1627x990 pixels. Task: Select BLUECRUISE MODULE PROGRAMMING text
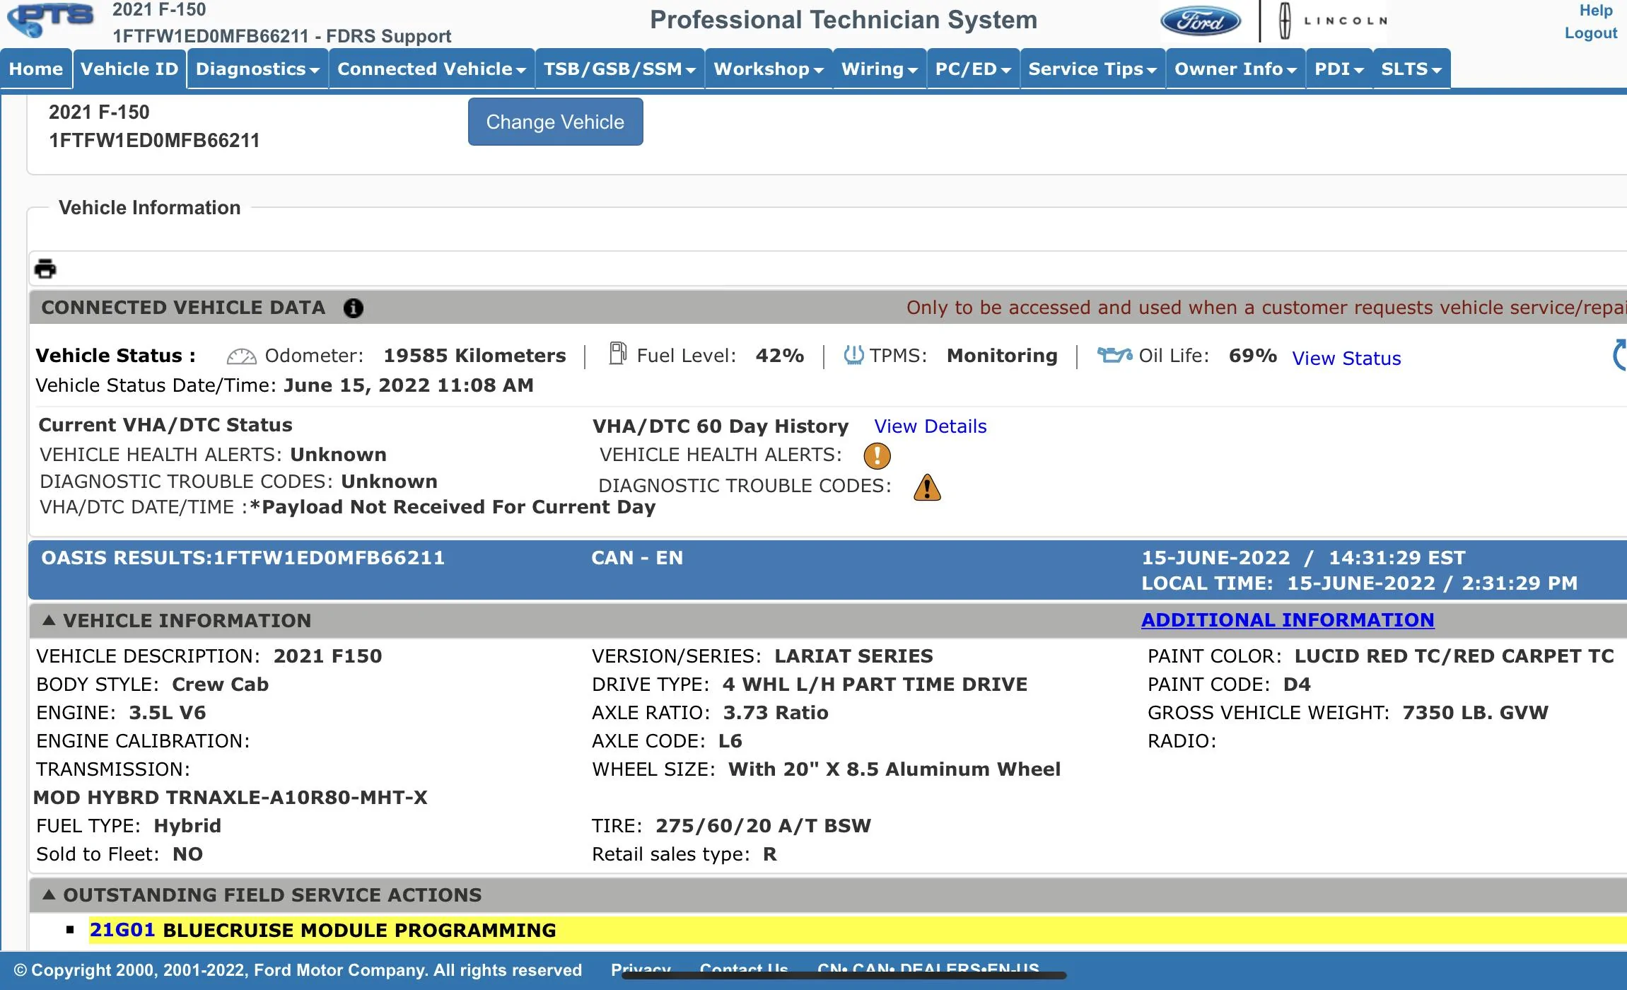pos(359,931)
